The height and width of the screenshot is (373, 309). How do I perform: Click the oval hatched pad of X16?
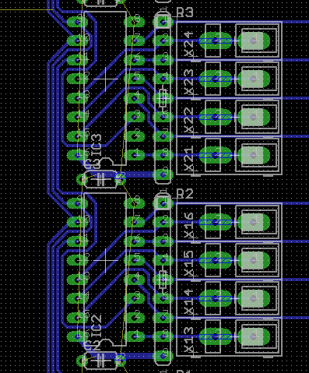[215, 222]
